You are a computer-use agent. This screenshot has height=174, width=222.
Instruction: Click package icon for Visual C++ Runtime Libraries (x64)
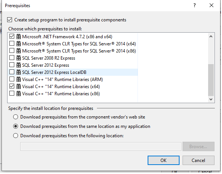pyautogui.click(x=18, y=86)
